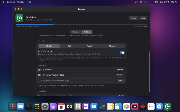Screen dimensions: 180x112
Task: Click the folder icon beside ~/Pictures/Vacation 2026
Action: click(39, 75)
